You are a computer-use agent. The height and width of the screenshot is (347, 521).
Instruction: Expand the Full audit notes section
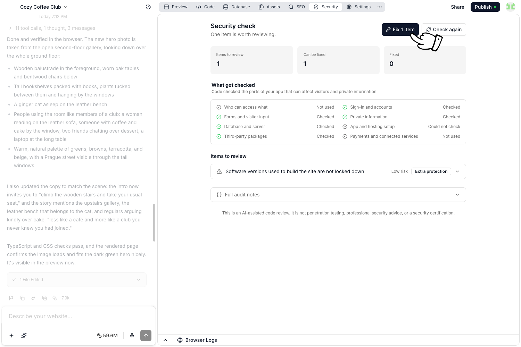click(x=338, y=195)
